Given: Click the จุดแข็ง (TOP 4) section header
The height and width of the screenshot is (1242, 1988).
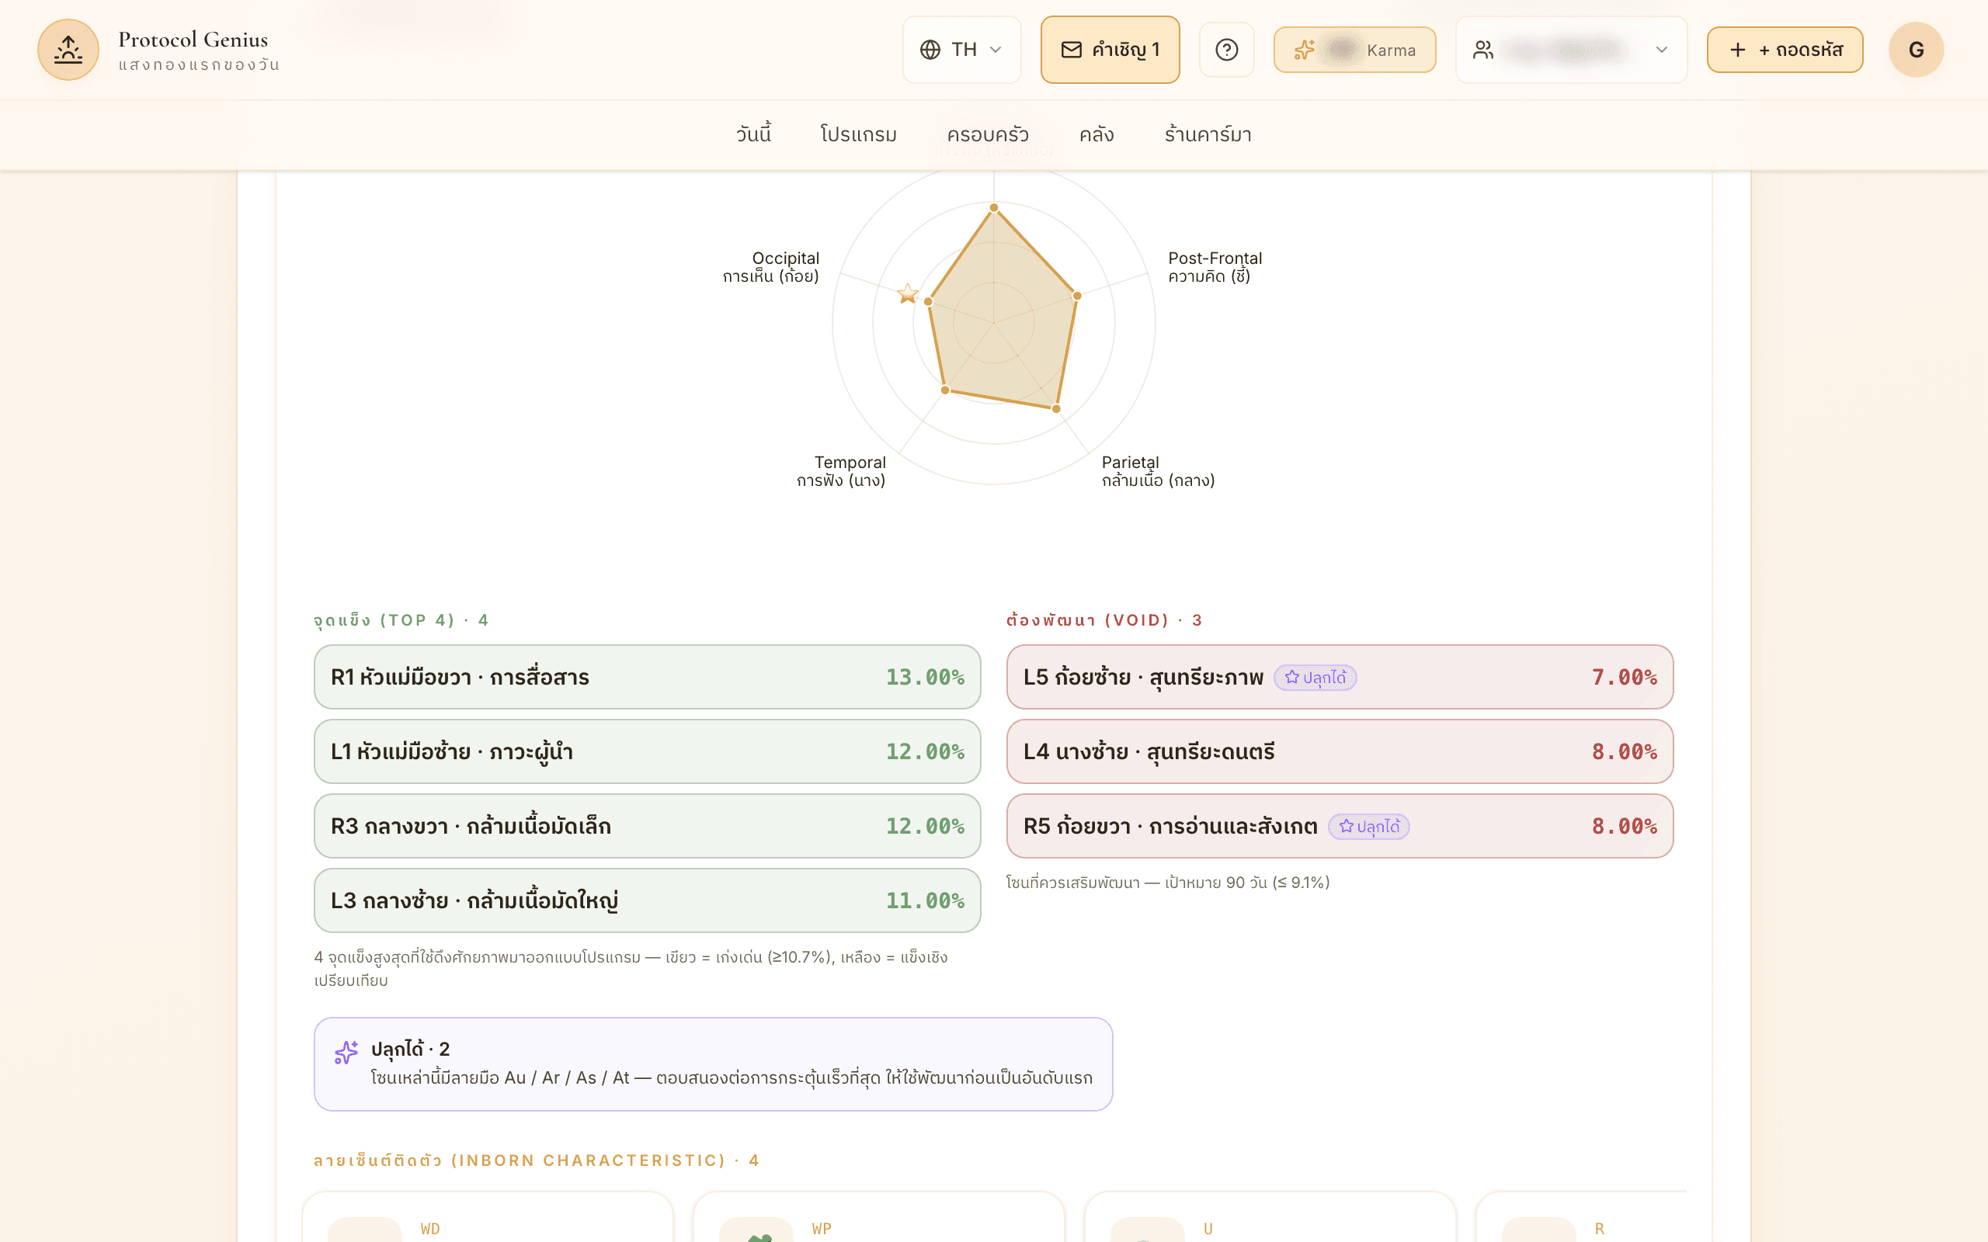Looking at the screenshot, I should (x=401, y=620).
